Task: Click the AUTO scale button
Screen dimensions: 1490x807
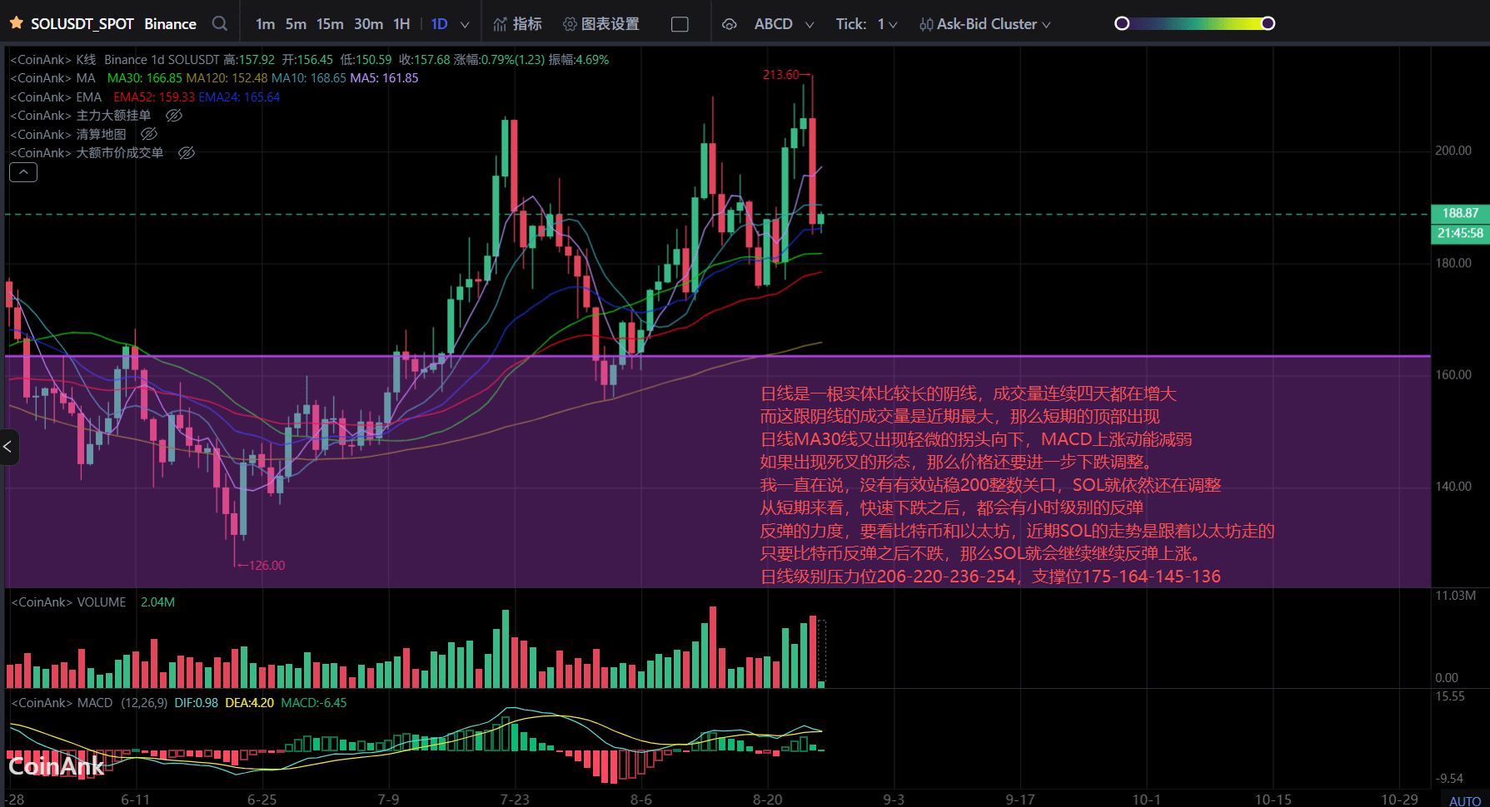Action: 1465,800
